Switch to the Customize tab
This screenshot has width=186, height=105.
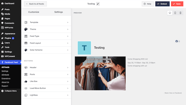(34, 12)
